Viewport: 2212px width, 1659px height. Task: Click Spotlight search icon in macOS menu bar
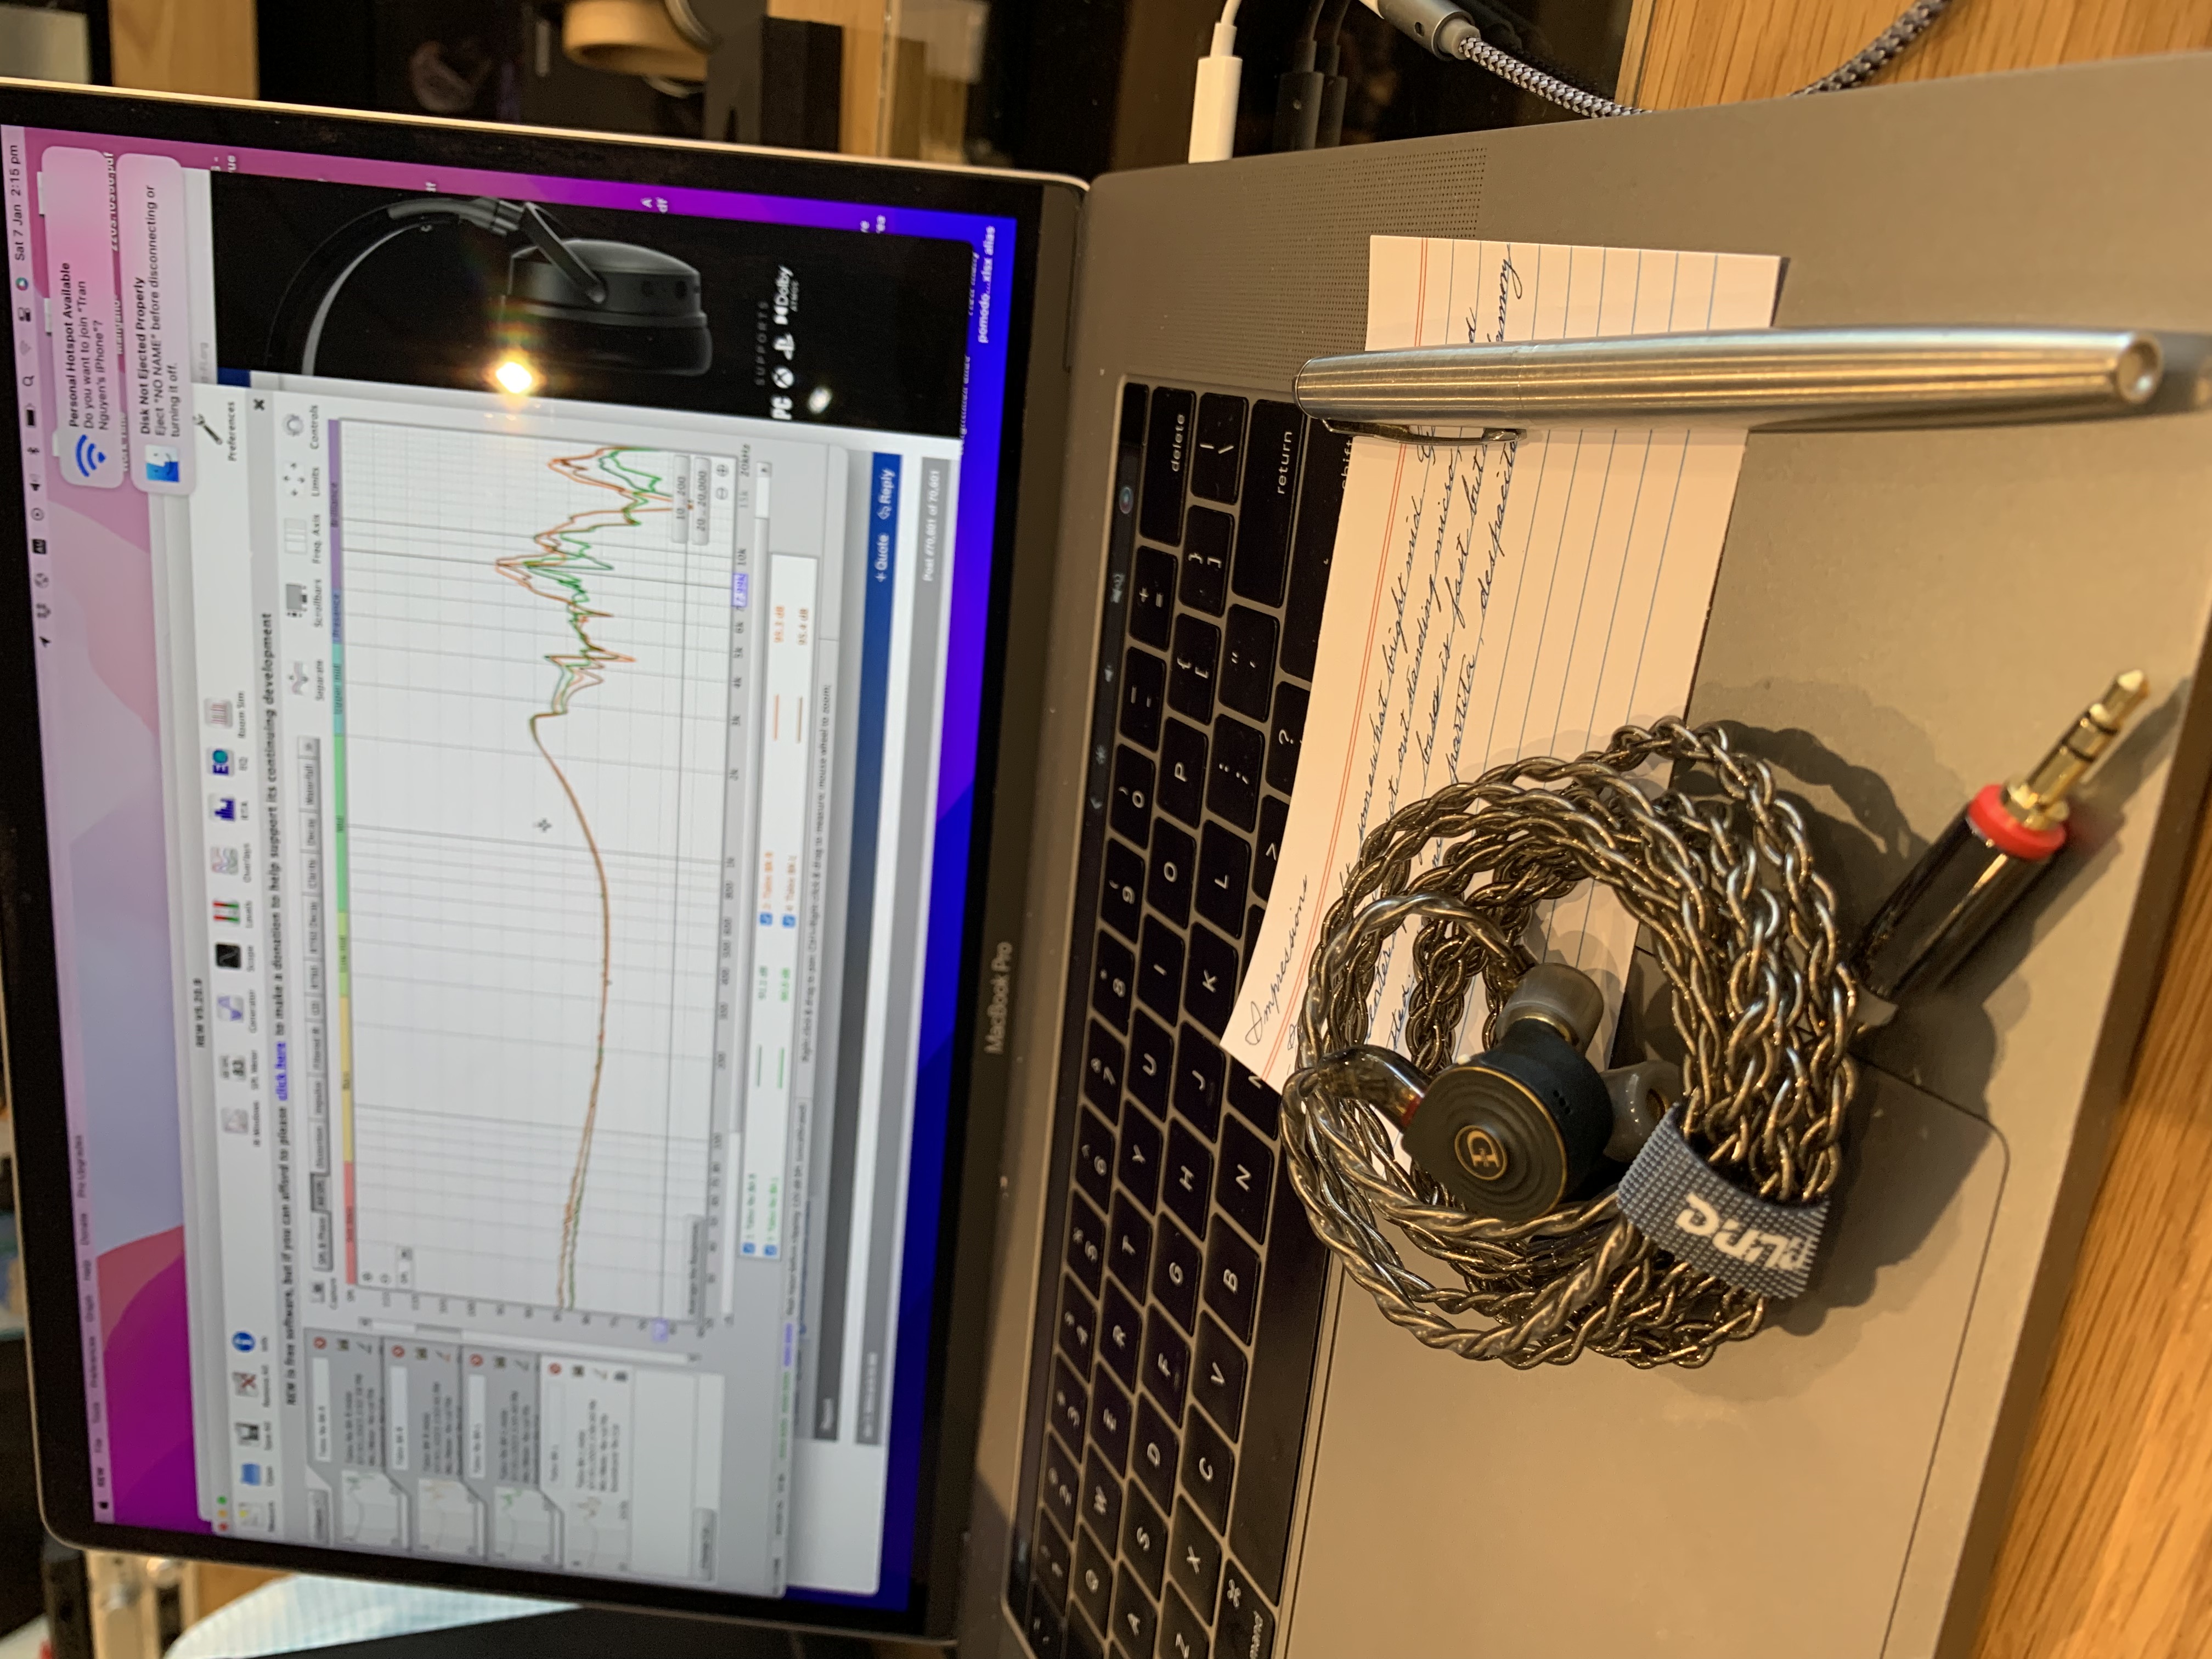[29, 381]
